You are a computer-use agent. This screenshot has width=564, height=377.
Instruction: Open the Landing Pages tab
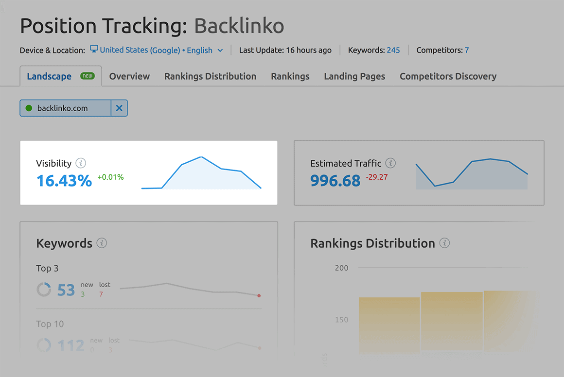[x=354, y=76]
